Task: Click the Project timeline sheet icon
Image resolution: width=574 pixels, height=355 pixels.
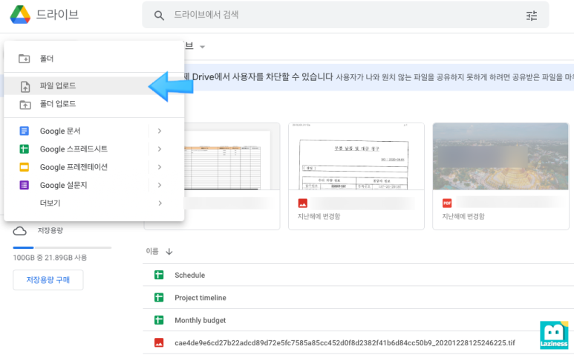Action: (159, 298)
